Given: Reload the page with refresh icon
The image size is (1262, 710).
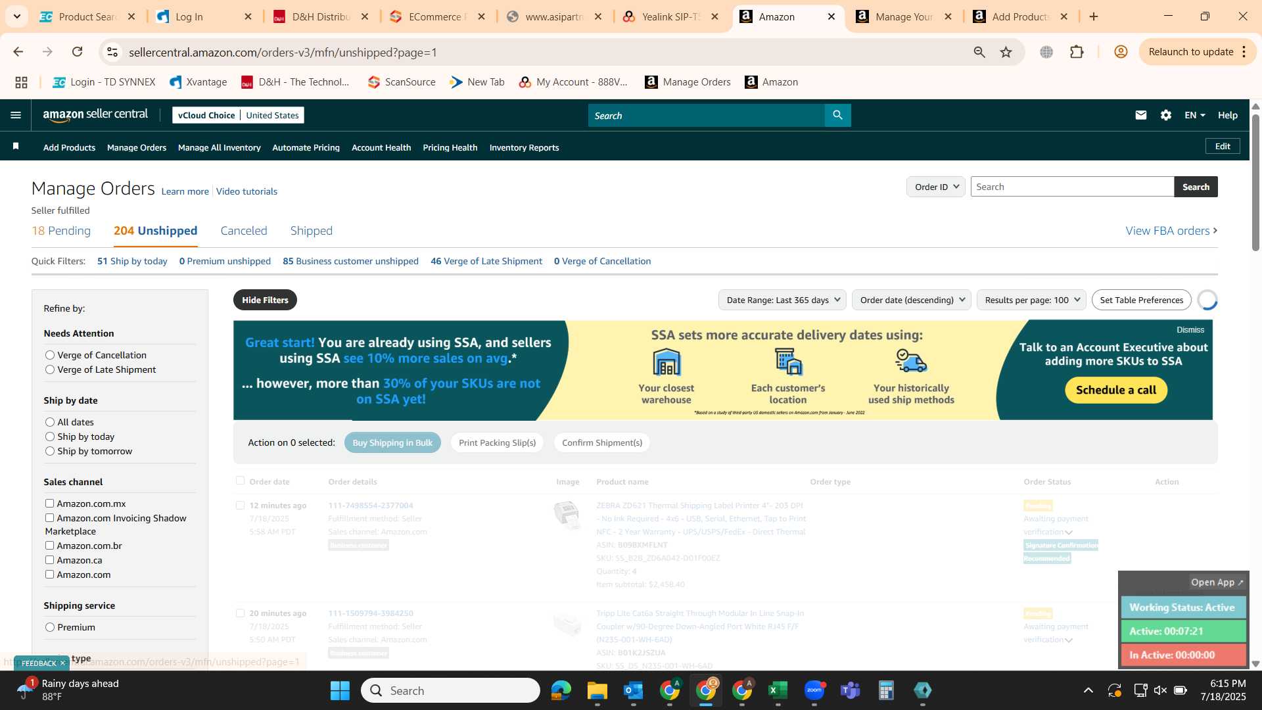Looking at the screenshot, I should [x=78, y=52].
